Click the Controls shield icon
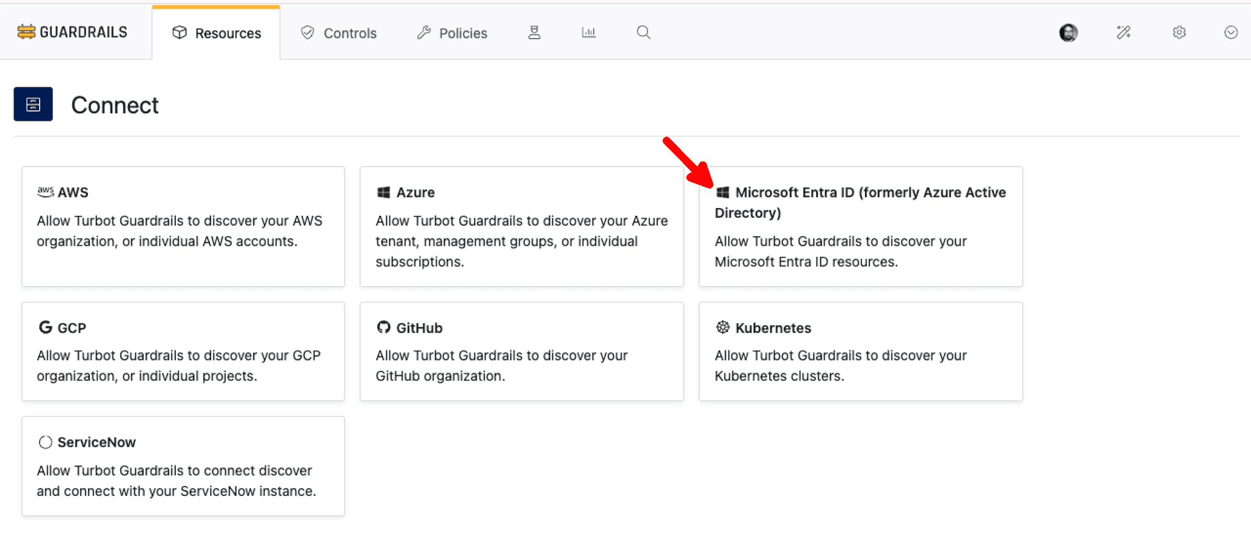This screenshot has height=538, width=1251. click(x=307, y=32)
